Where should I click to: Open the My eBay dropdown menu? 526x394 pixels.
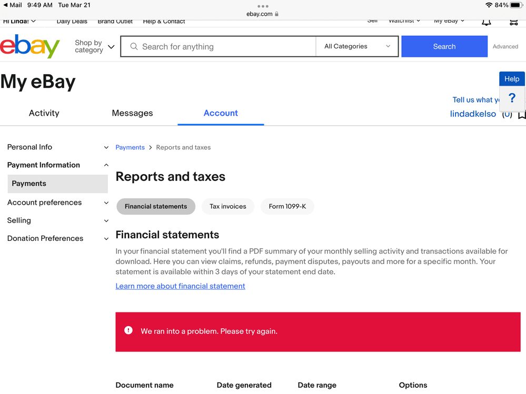coord(449,21)
